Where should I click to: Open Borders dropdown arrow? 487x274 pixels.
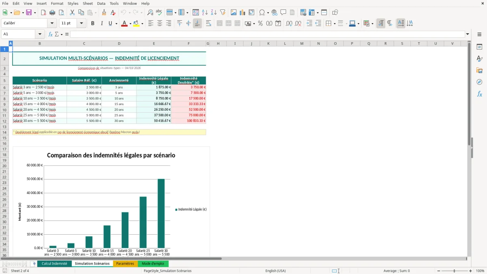[334, 24]
